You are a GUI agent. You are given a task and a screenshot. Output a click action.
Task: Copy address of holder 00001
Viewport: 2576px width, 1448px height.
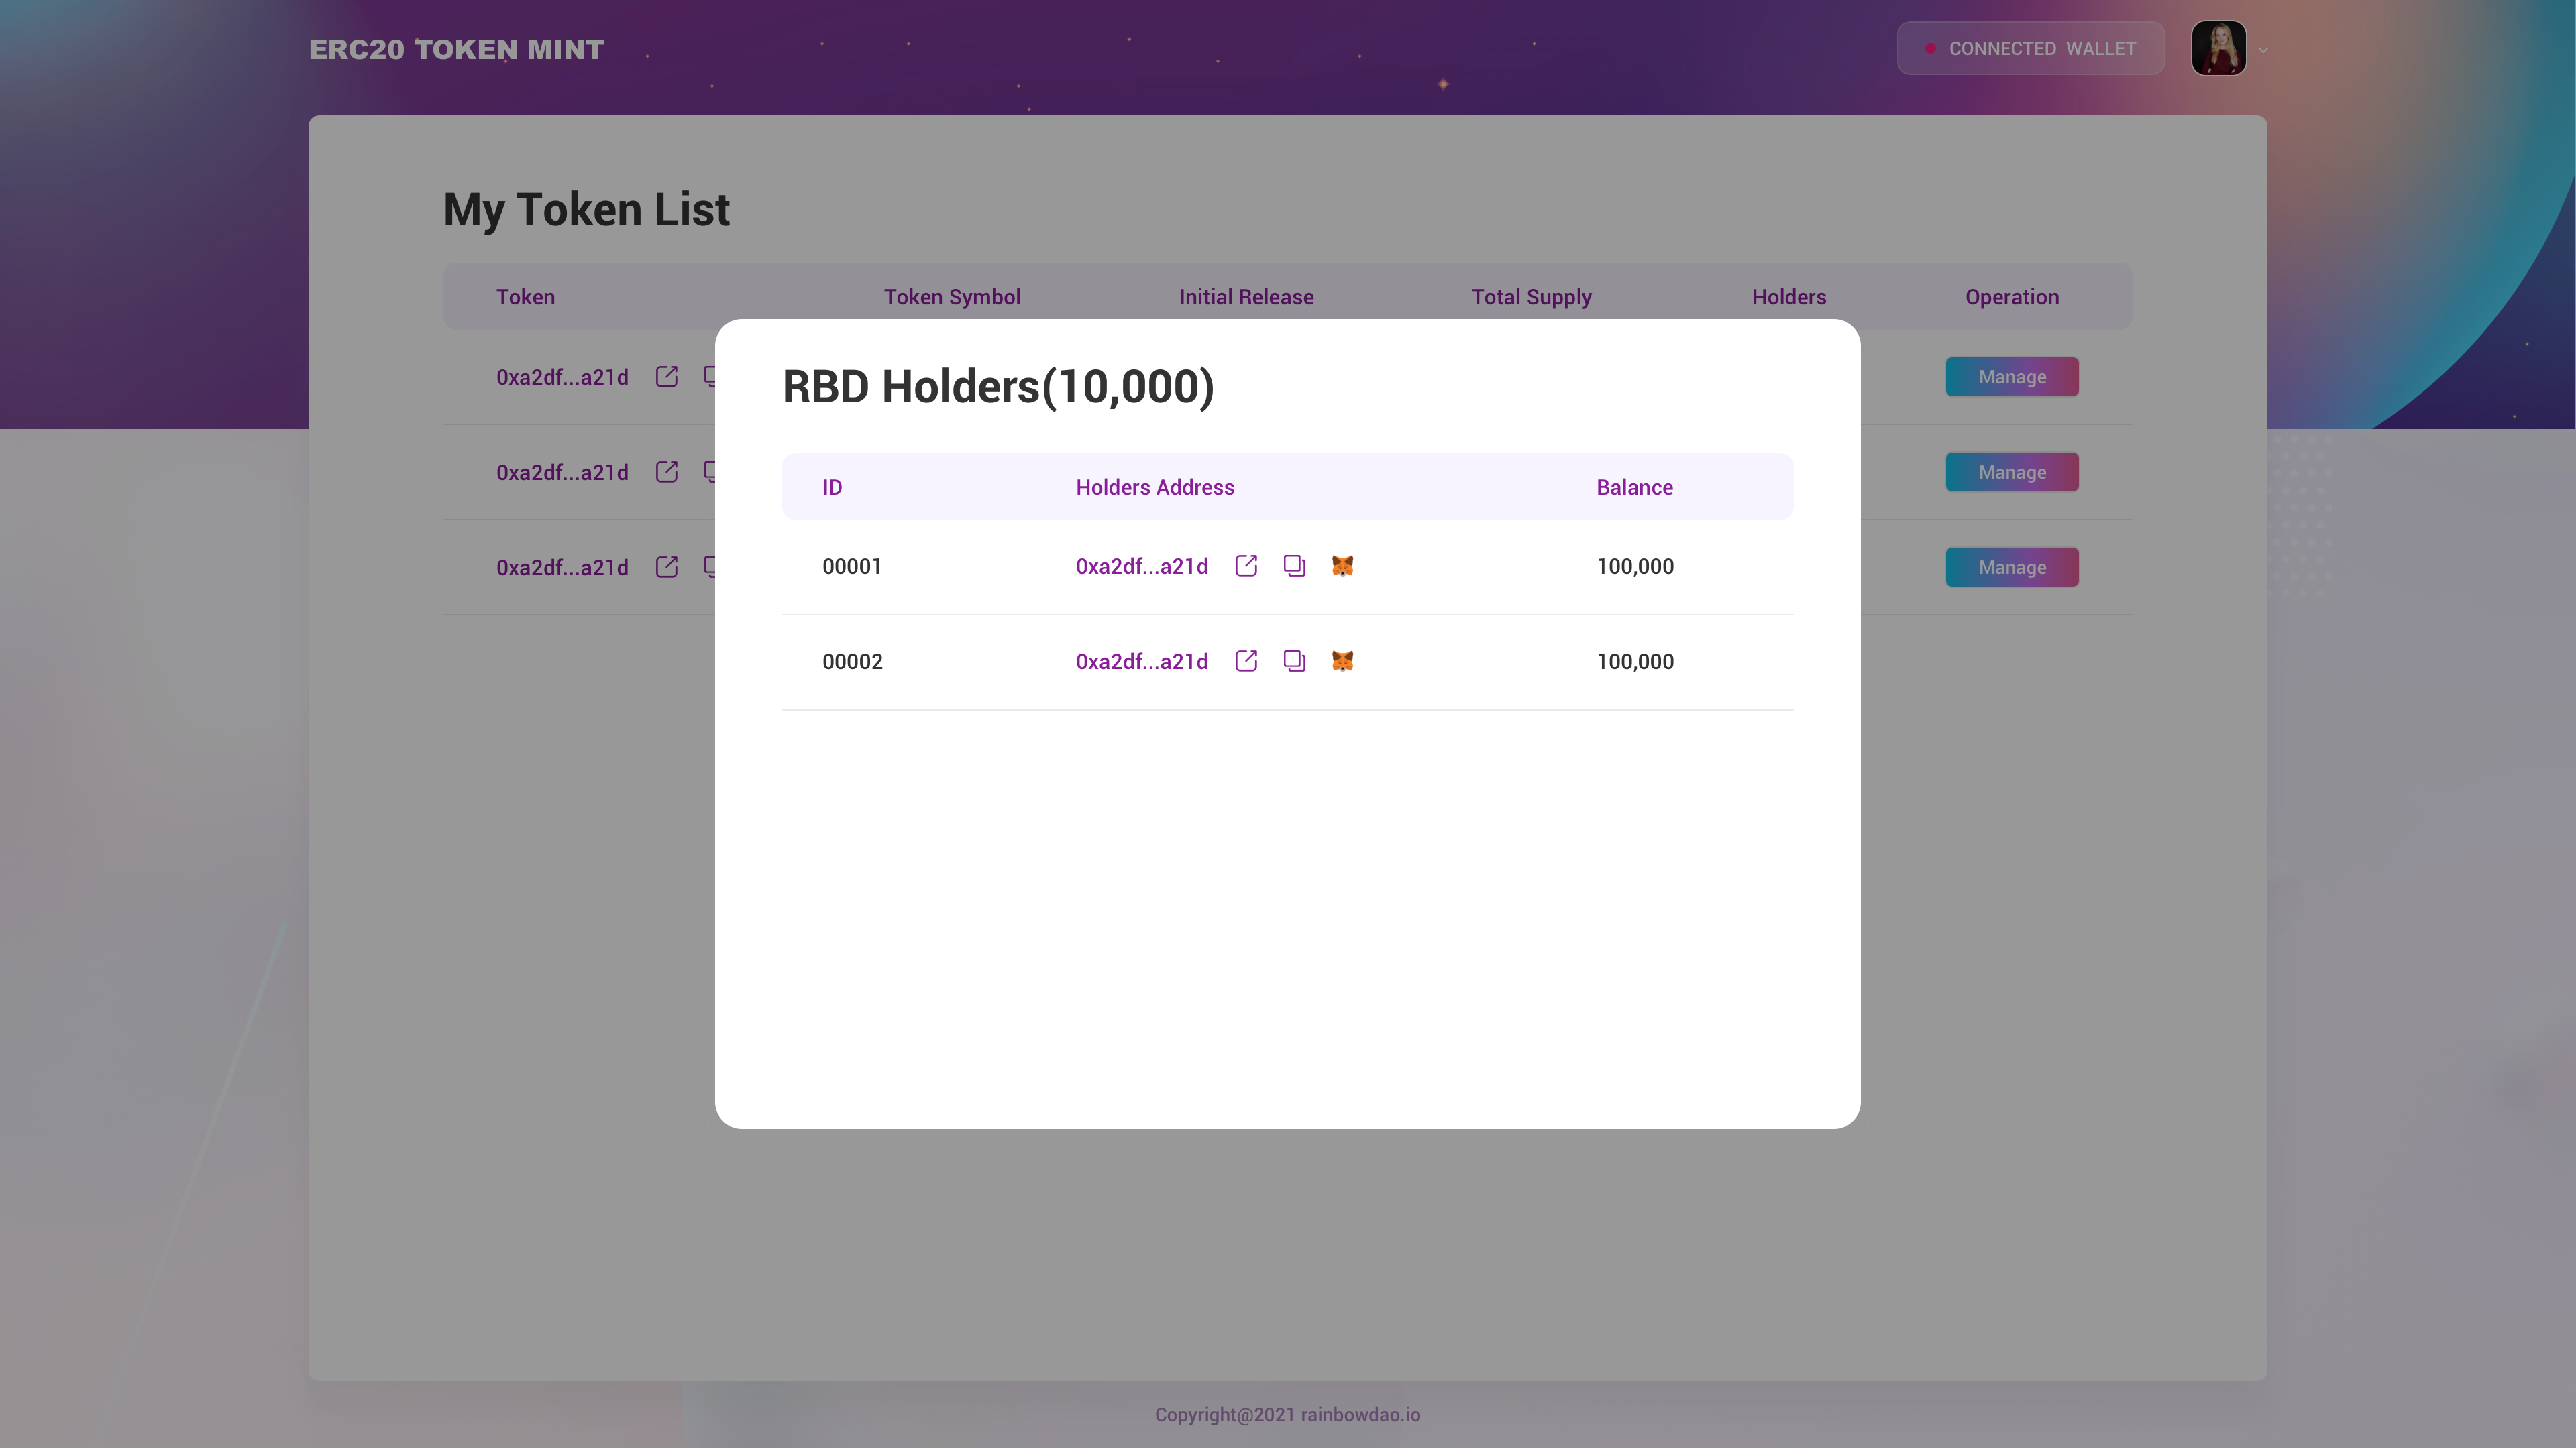click(1294, 566)
